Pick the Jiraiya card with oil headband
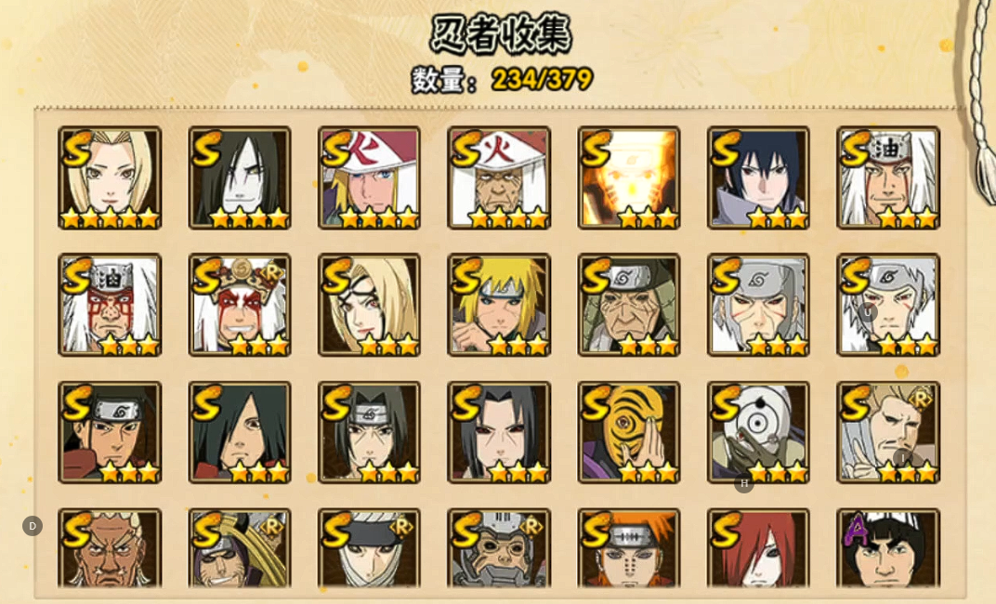This screenshot has width=996, height=604. [x=888, y=177]
